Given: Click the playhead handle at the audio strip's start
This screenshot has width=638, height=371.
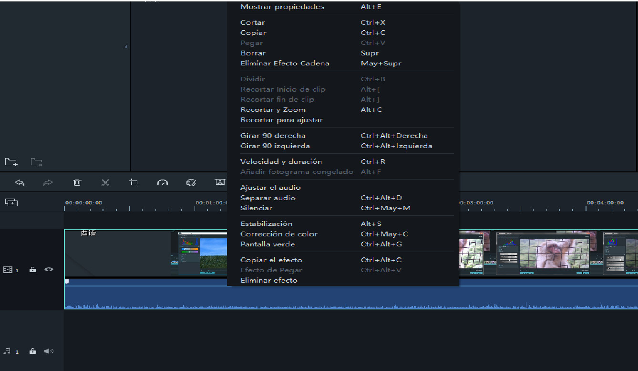Looking at the screenshot, I should (x=67, y=281).
